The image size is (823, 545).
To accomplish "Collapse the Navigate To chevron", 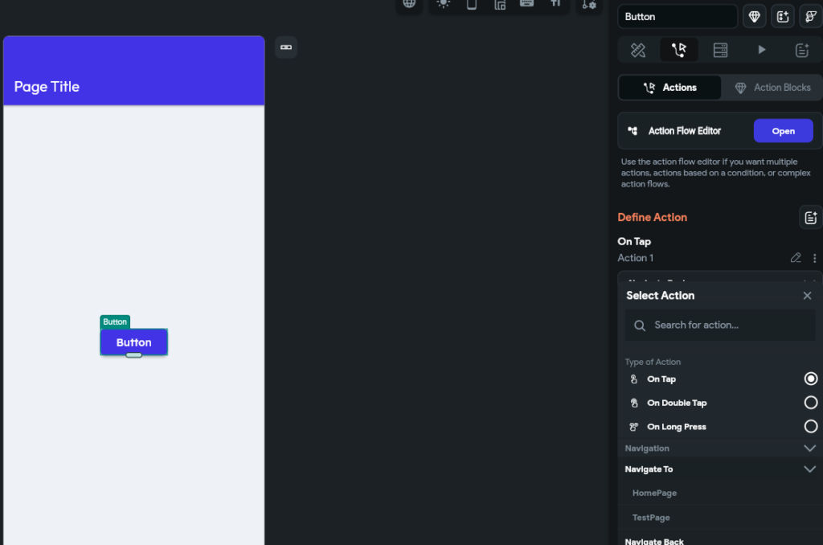I will point(809,469).
